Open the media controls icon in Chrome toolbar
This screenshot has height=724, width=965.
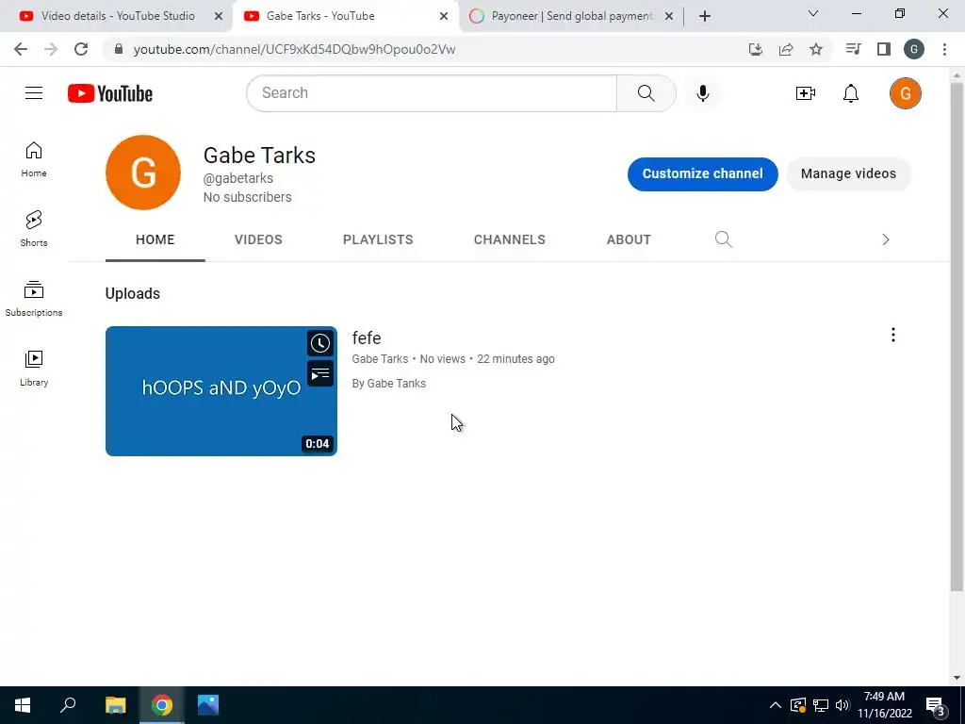coord(853,49)
